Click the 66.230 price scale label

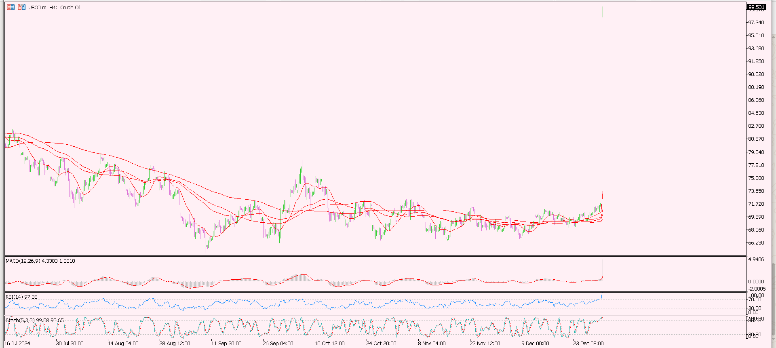pyautogui.click(x=756, y=243)
